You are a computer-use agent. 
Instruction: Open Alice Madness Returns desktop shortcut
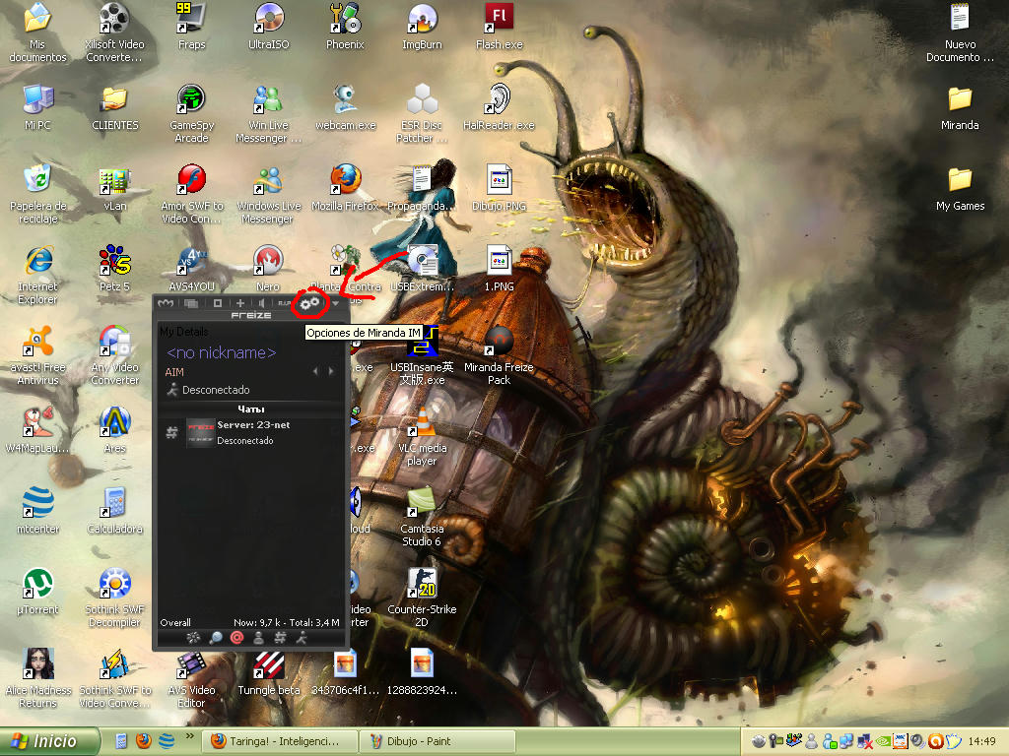point(37,678)
